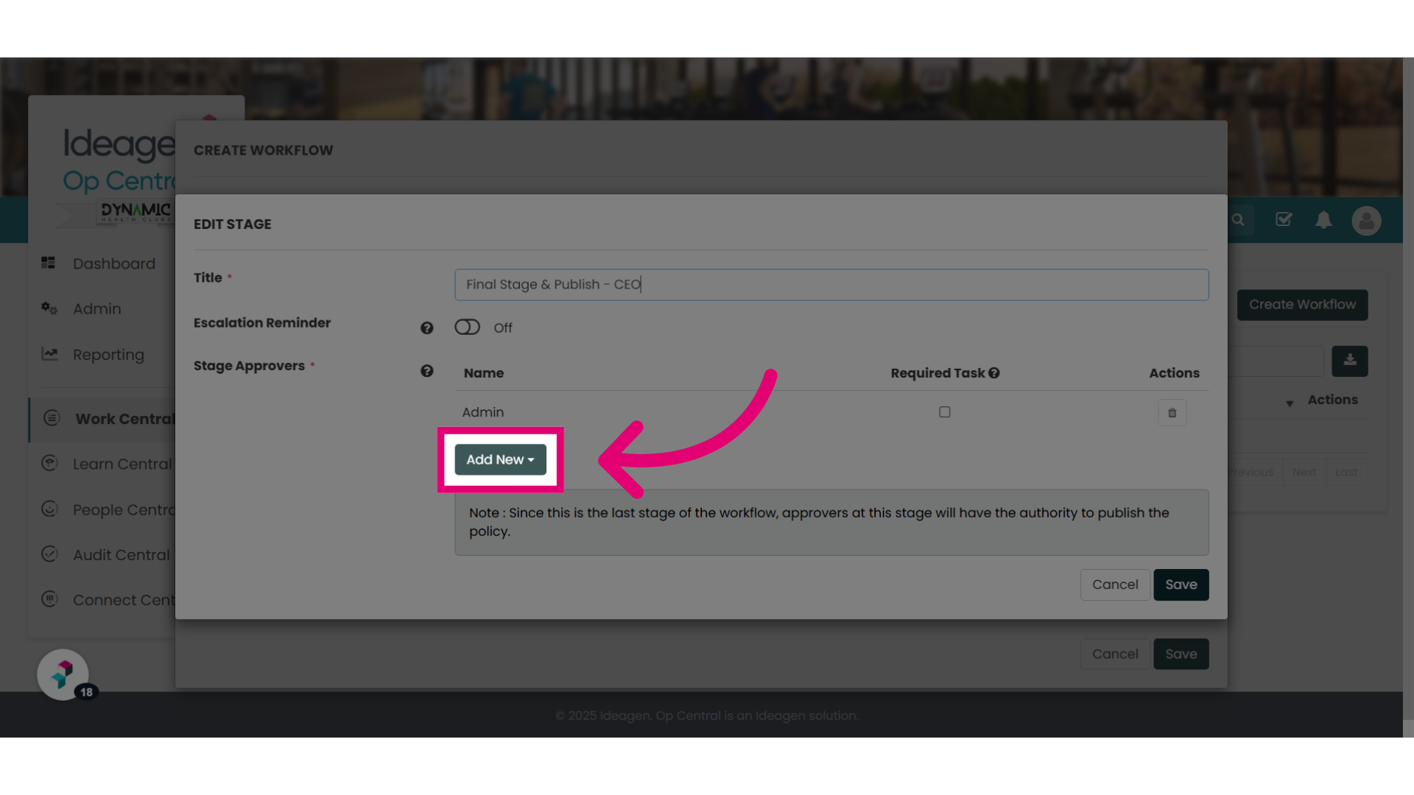
Task: Open Reporting in the sidebar
Action: point(108,355)
